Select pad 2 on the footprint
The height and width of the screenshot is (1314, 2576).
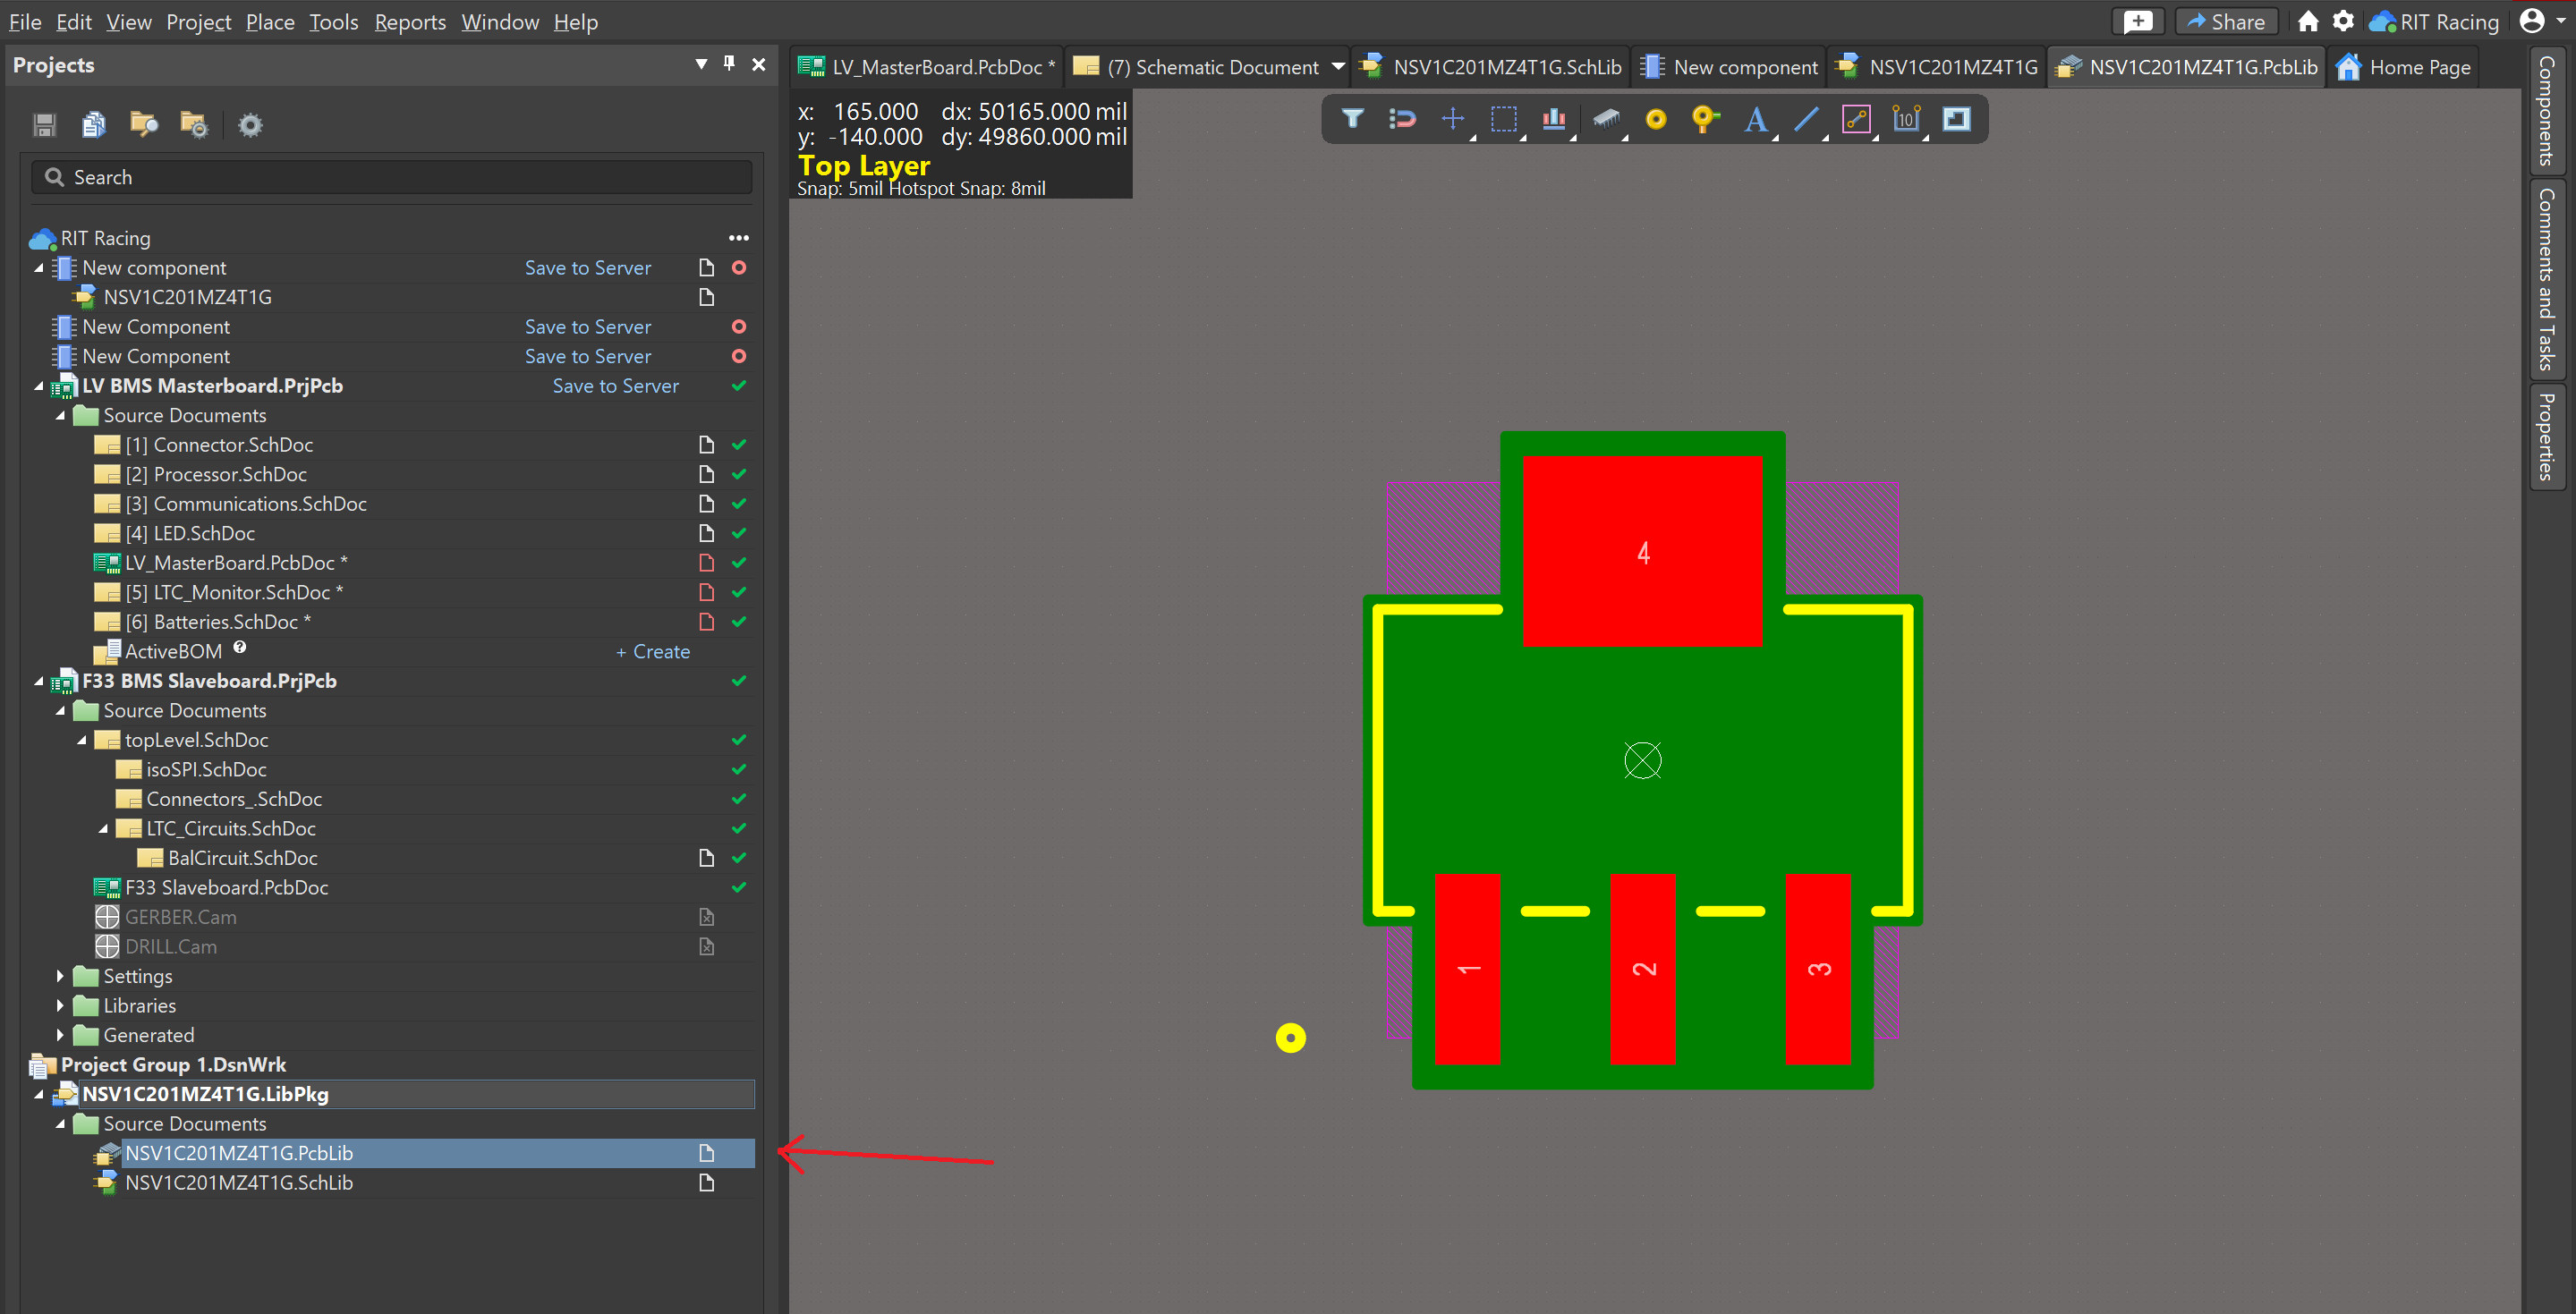tap(1642, 968)
